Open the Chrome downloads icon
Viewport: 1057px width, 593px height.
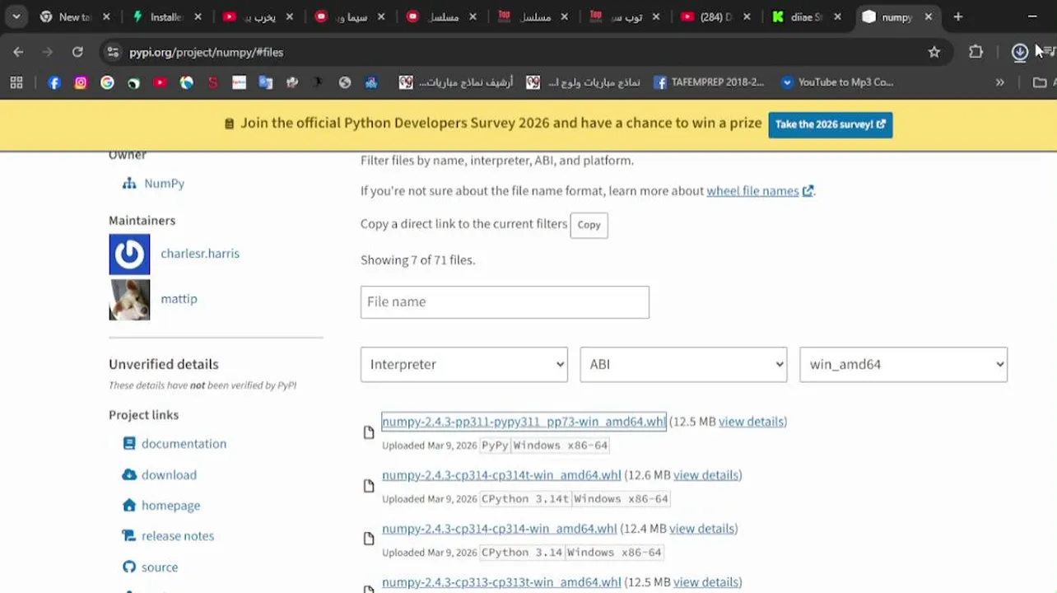(x=1020, y=52)
